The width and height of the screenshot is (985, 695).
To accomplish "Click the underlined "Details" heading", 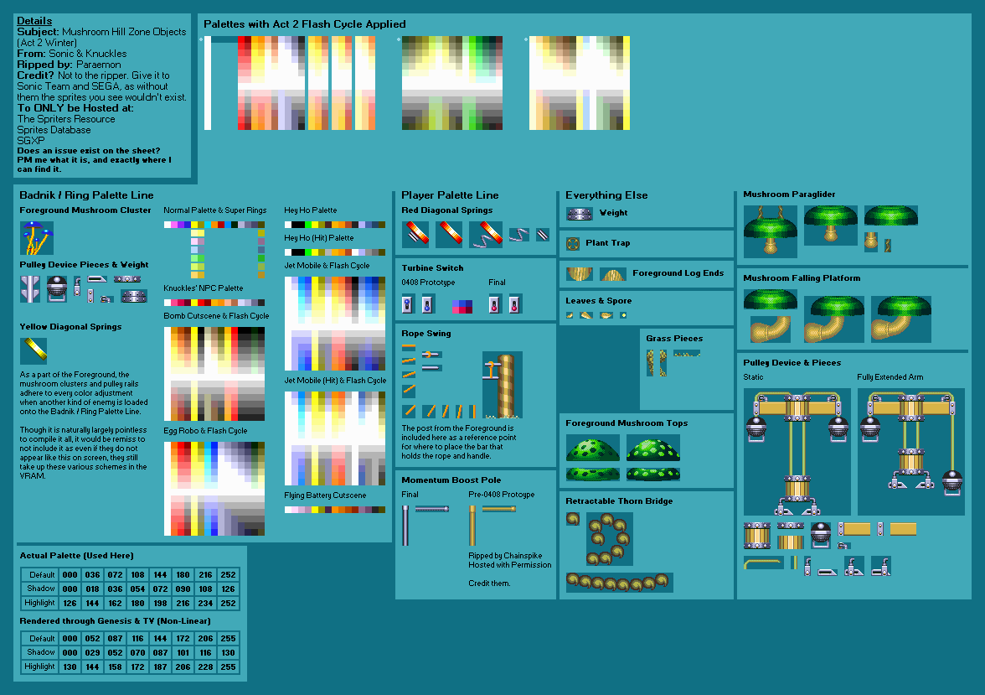I will coord(34,21).
